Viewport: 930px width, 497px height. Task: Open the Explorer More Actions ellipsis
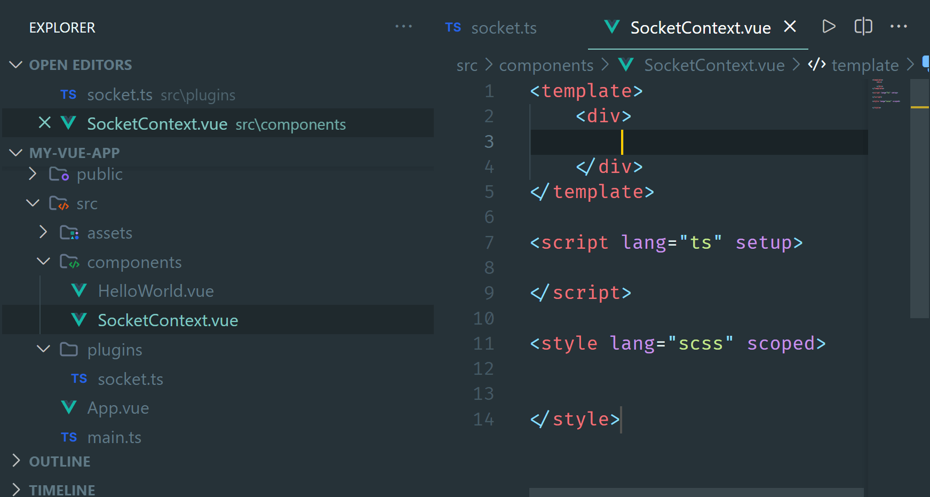coord(404,26)
